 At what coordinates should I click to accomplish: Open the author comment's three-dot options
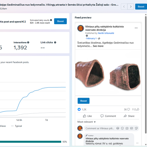click(x=137, y=143)
